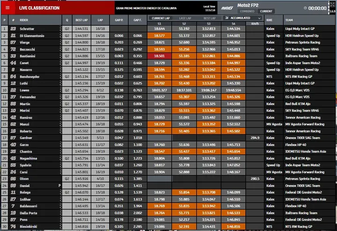Image resolution: width=337 pixels, height=231 pixels.
Task: Sort by the Gap F. column header
Action: point(138,20)
